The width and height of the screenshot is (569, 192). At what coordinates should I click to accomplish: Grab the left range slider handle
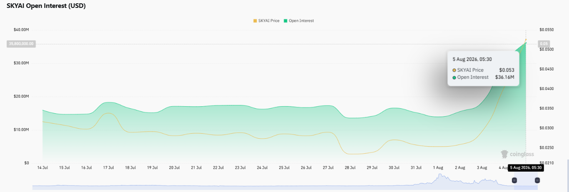(x=514, y=180)
